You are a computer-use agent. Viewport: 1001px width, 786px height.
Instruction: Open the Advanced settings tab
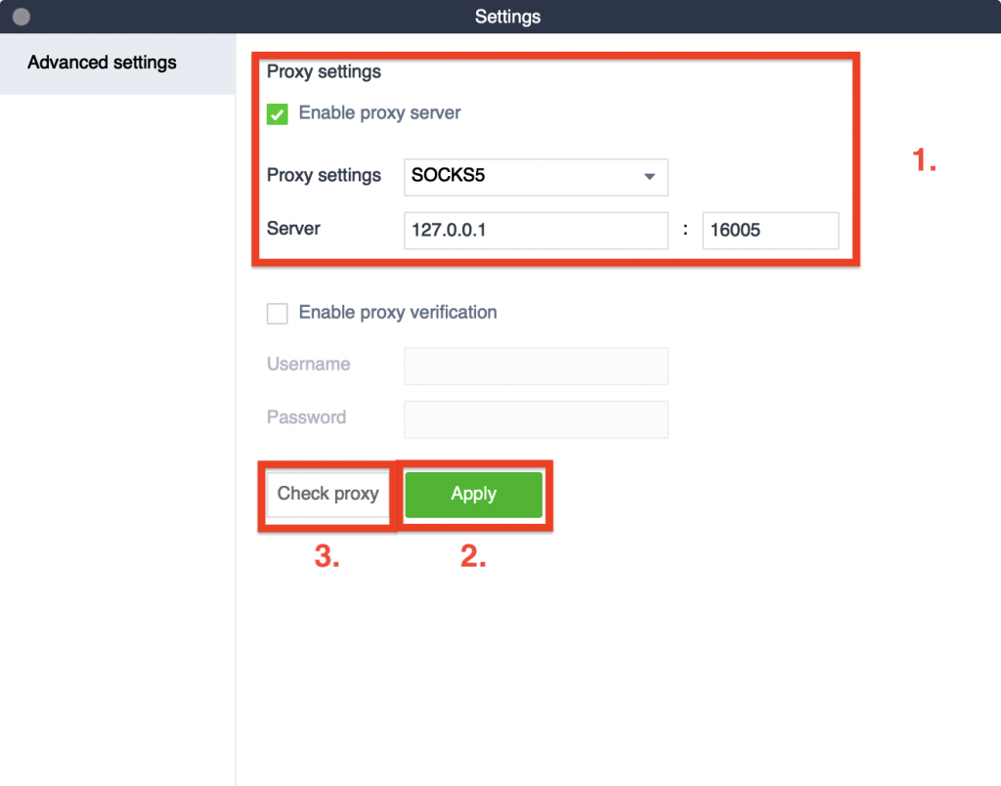point(103,63)
